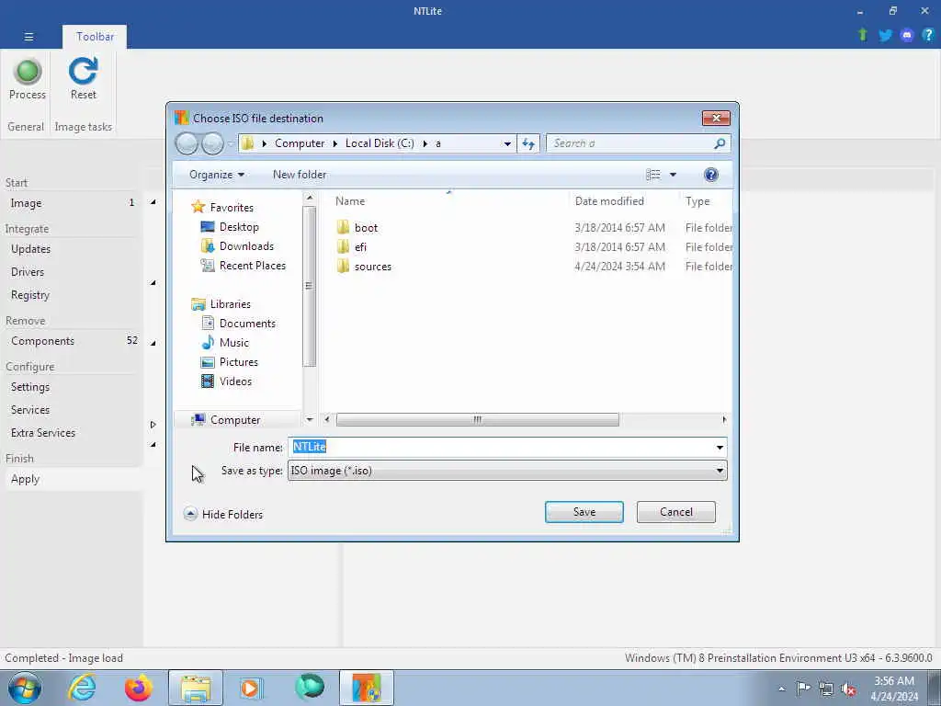
Task: Open the Extra Services page in sidebar
Action: pos(42,433)
